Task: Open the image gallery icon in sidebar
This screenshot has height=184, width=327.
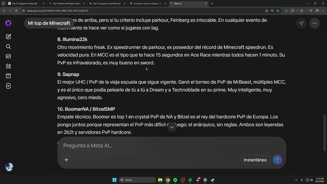Action: coord(8,56)
